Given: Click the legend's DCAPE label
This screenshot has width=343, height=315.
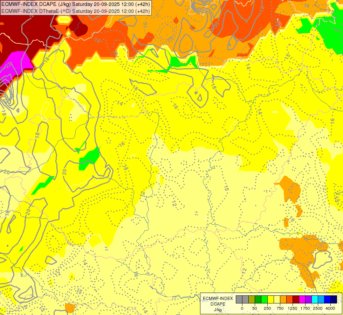Looking at the screenshot, I should pos(218,304).
